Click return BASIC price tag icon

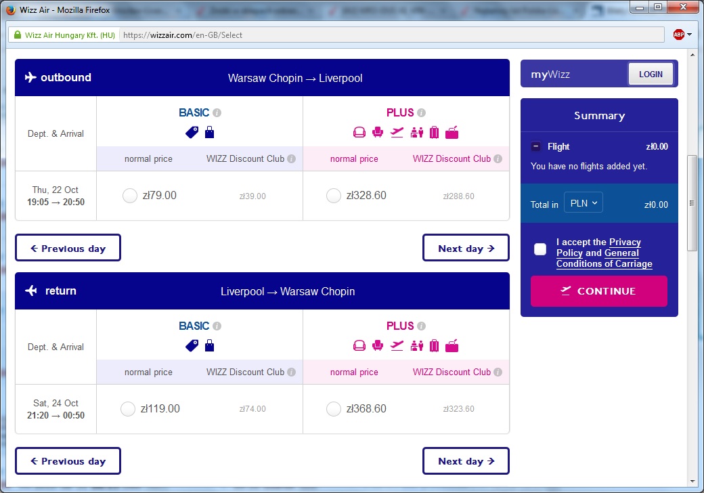pos(192,346)
